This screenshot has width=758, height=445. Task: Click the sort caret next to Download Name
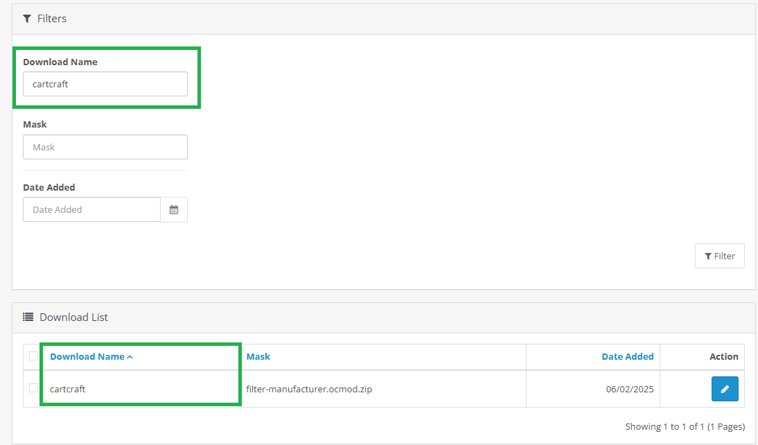tap(130, 357)
